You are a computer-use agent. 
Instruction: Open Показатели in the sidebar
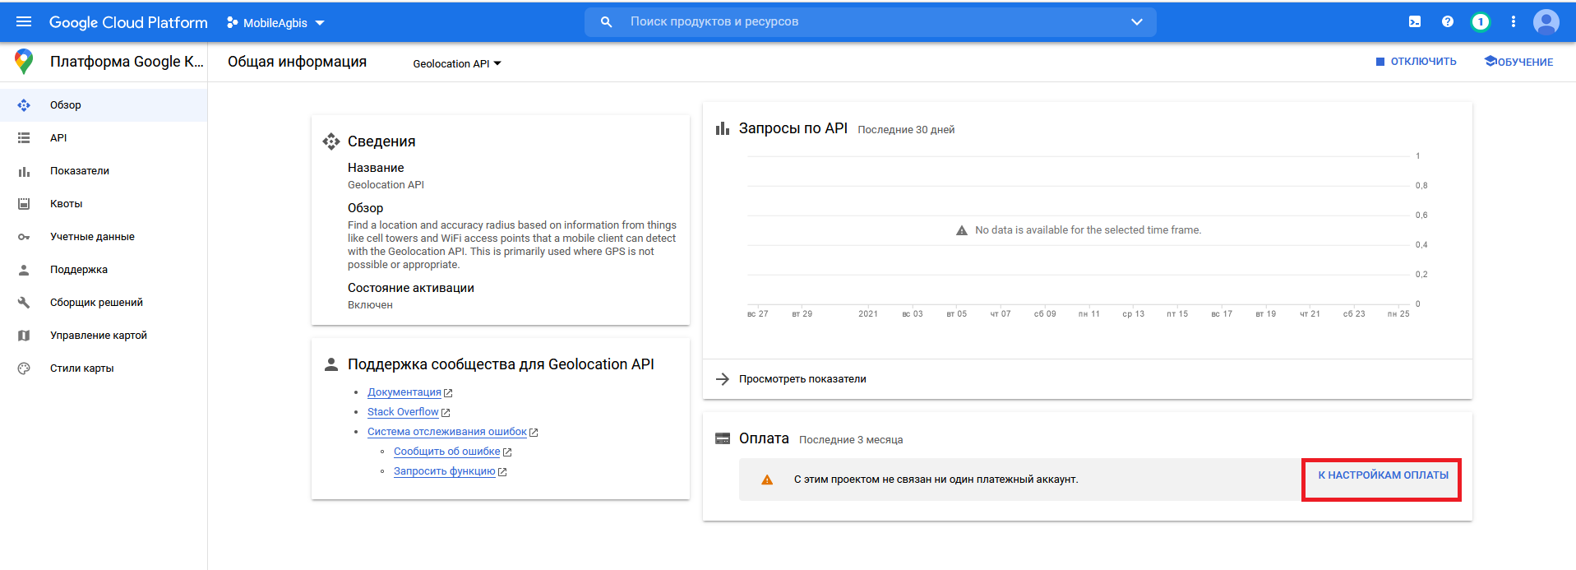point(104,171)
